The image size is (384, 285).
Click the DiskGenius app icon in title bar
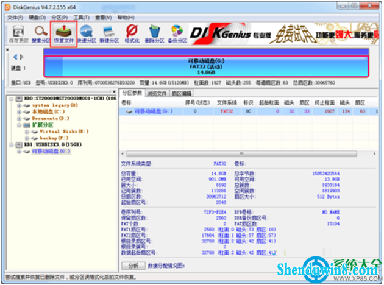point(7,7)
